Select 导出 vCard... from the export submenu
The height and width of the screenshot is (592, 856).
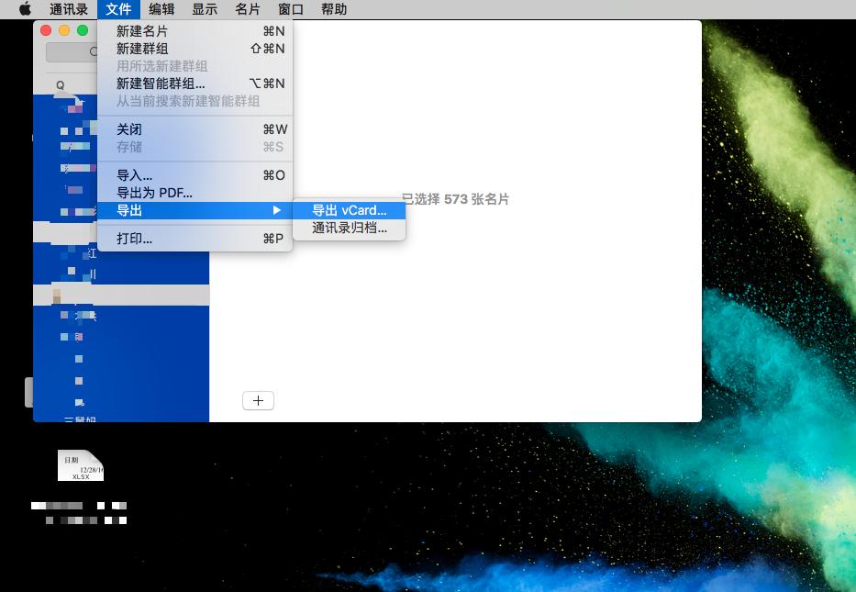click(x=349, y=210)
